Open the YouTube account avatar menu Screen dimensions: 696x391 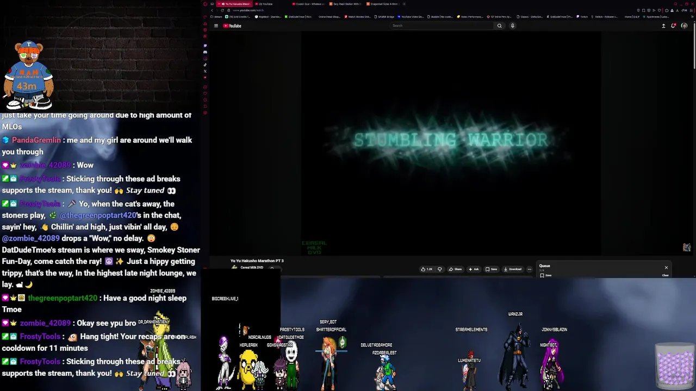coord(684,26)
